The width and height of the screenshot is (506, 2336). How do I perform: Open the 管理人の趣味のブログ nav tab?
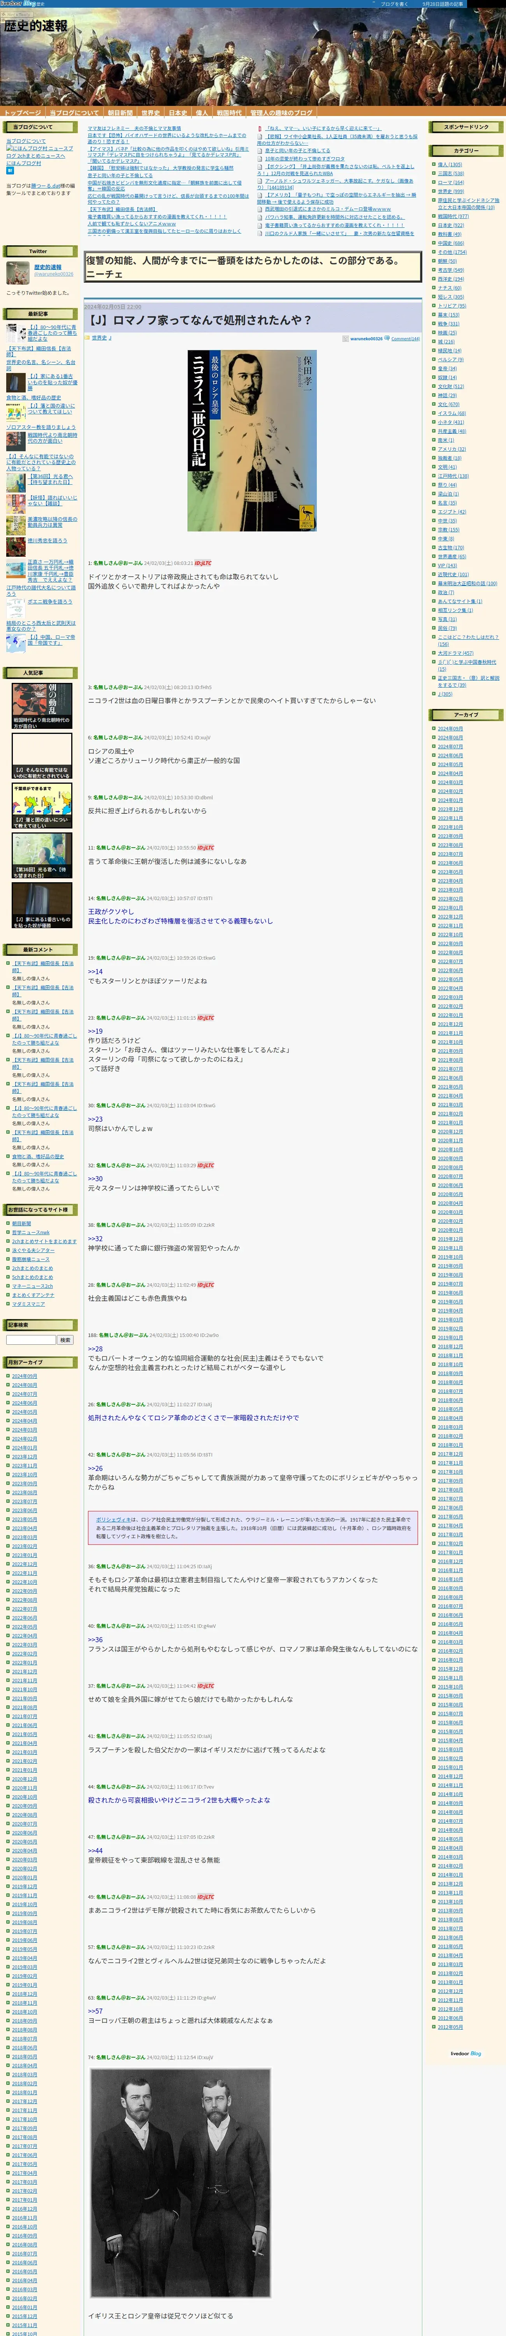(281, 113)
